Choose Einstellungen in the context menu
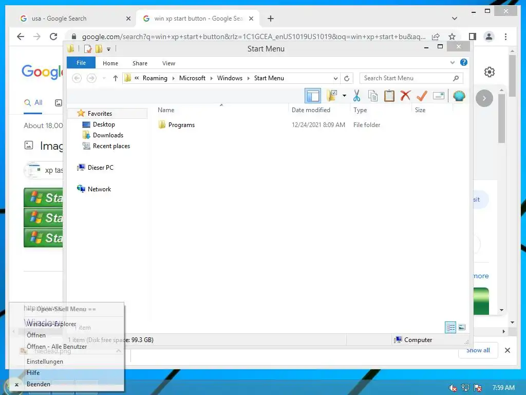 (66, 362)
